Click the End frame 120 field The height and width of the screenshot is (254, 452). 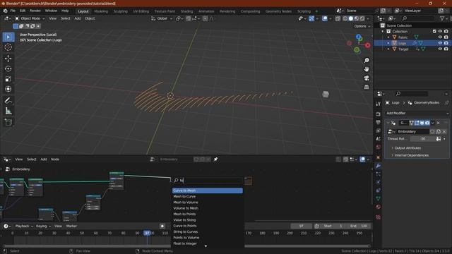coord(359,226)
